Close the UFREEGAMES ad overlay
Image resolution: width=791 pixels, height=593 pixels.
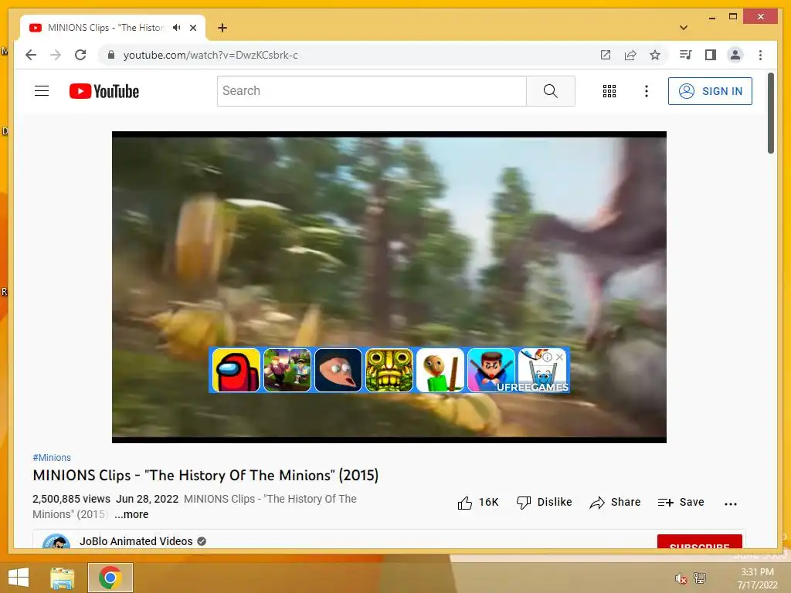[559, 357]
